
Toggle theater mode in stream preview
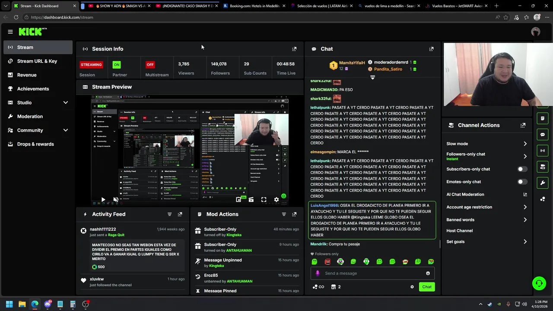coord(251,200)
